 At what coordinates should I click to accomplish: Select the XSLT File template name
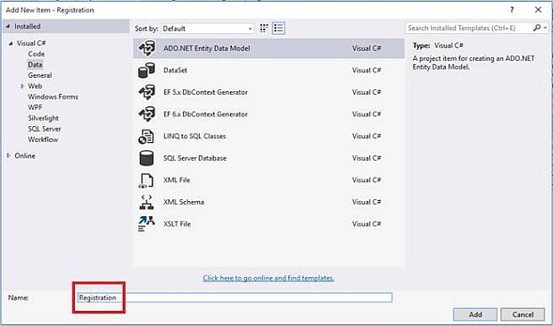tap(177, 224)
